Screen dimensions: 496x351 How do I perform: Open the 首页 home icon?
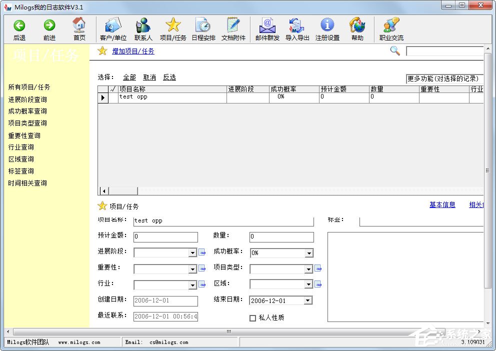click(79, 25)
